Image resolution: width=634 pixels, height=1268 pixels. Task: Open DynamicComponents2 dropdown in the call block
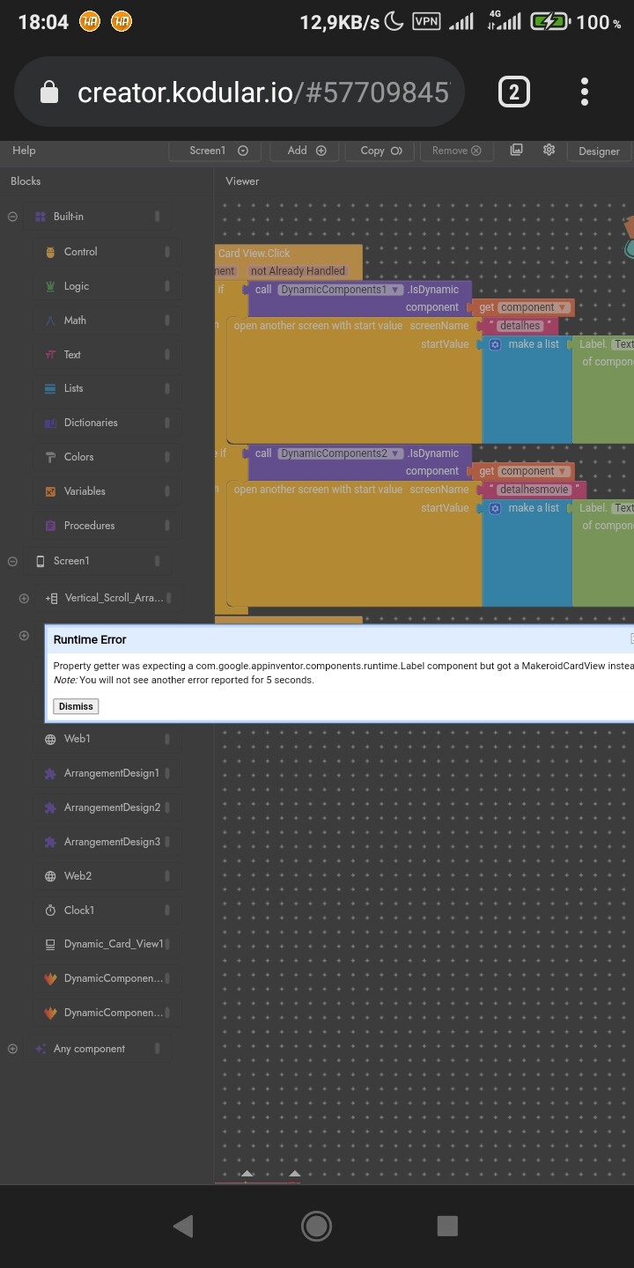pos(340,453)
